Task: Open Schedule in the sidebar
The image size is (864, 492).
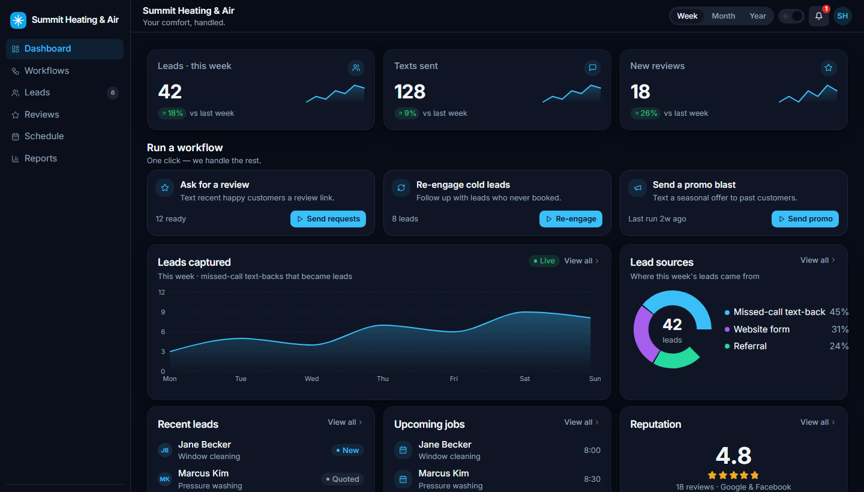Action: 65,136
